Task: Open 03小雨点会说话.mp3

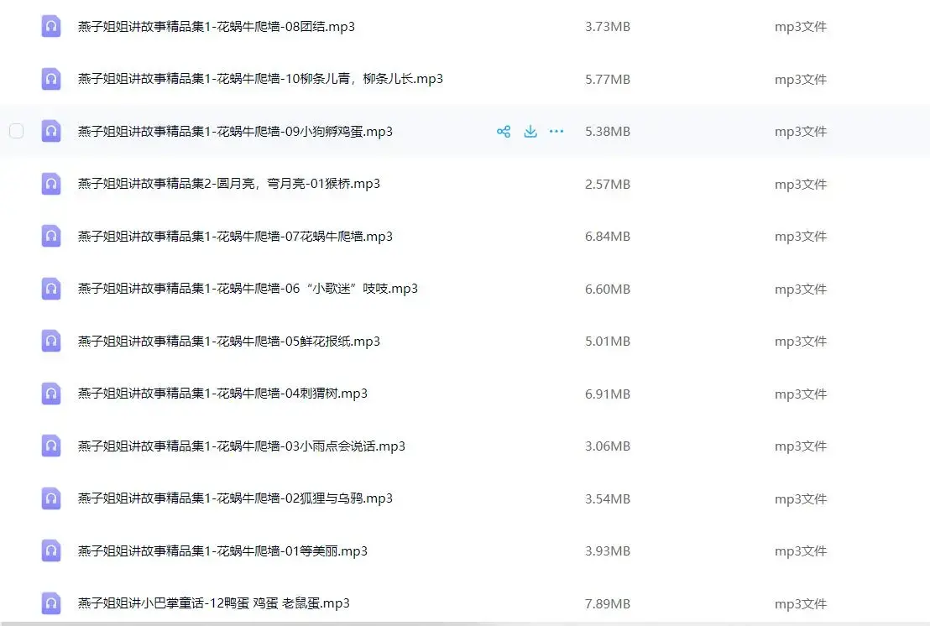Action: (x=243, y=446)
